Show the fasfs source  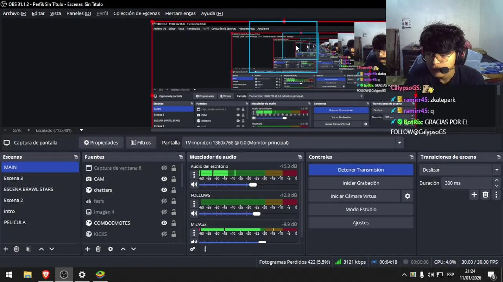[164, 201]
